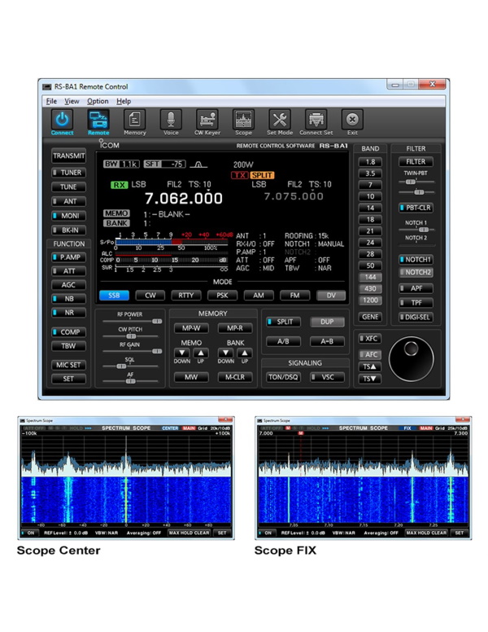Toggle the SPLIT button
Screen dimensions: 488x632
coord(284,322)
